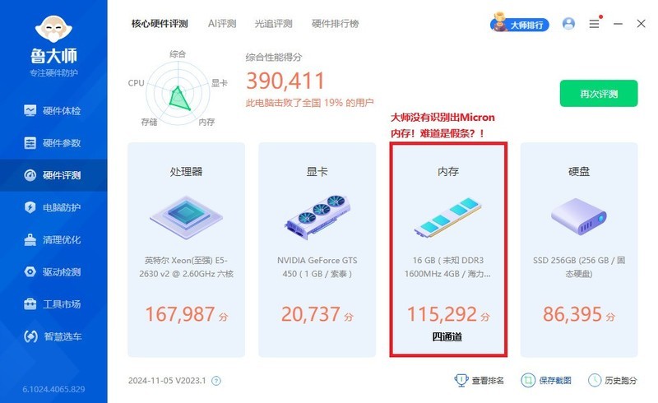Switch to the AI评测 tab
Image resolution: width=658 pixels, height=403 pixels.
click(x=222, y=24)
